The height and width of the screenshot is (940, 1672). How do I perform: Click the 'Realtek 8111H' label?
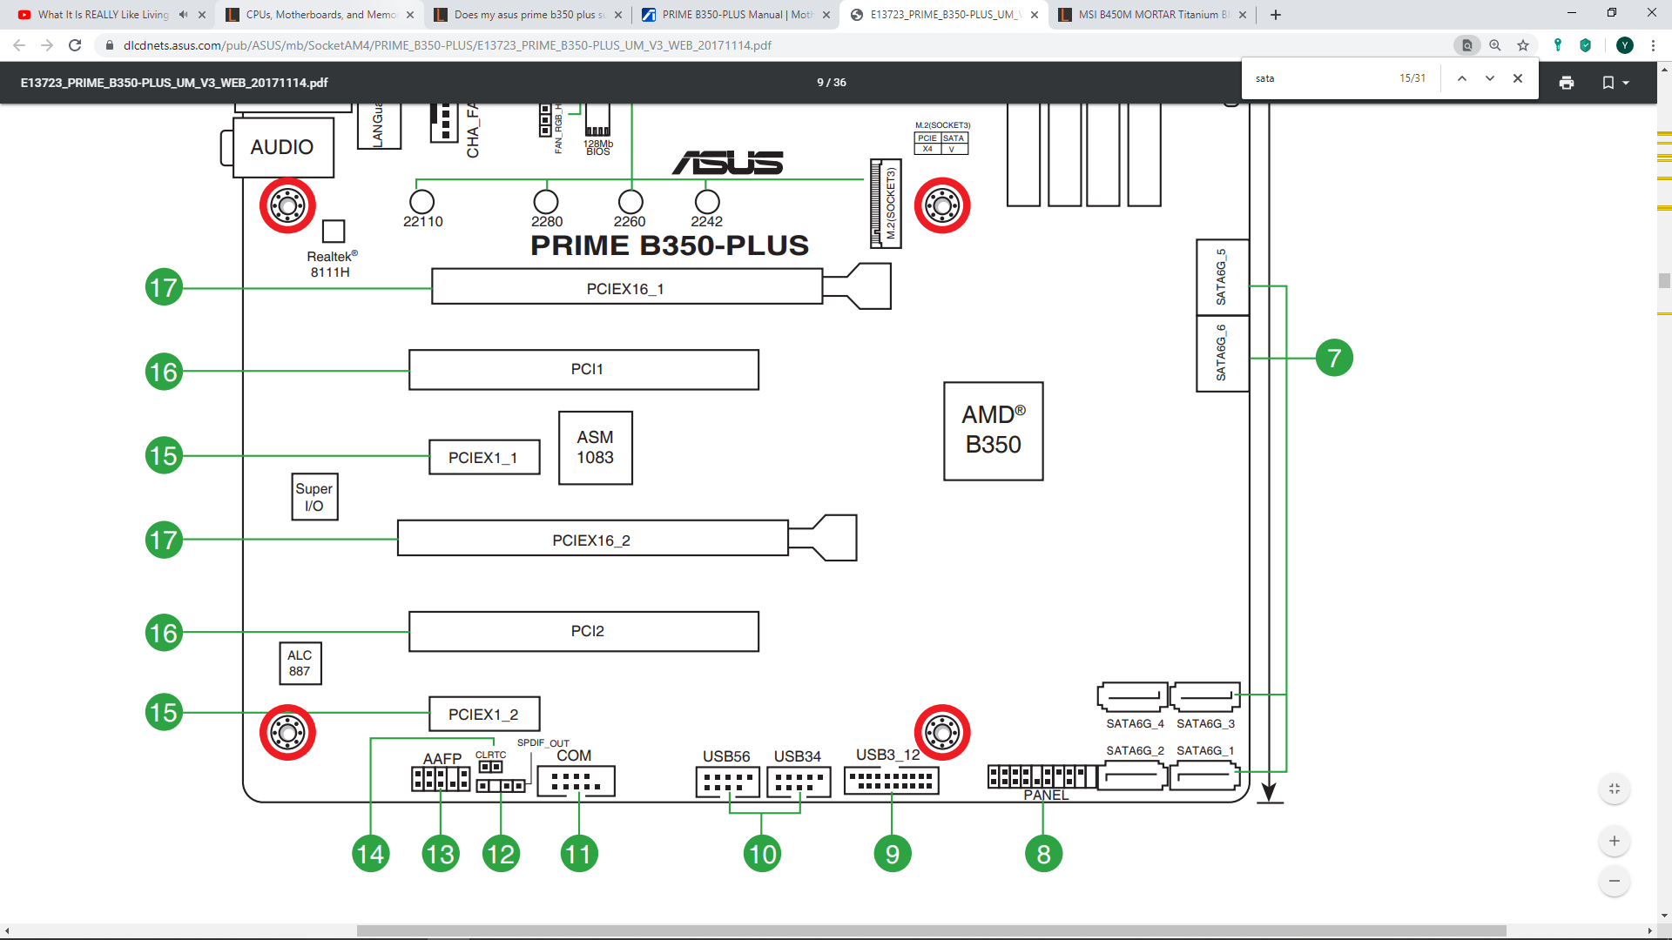click(332, 264)
